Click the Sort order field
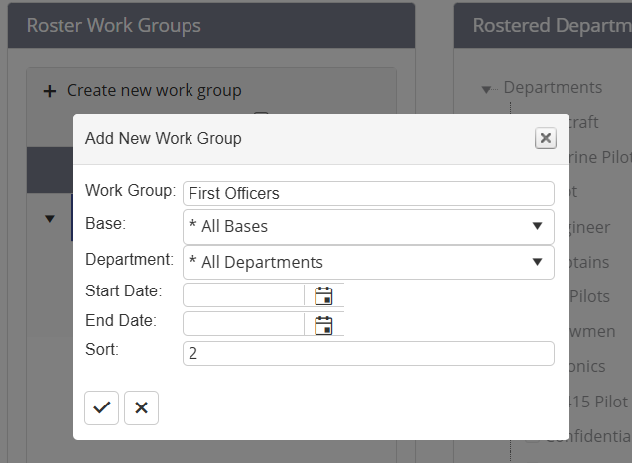This screenshot has width=632, height=463. coord(368,353)
